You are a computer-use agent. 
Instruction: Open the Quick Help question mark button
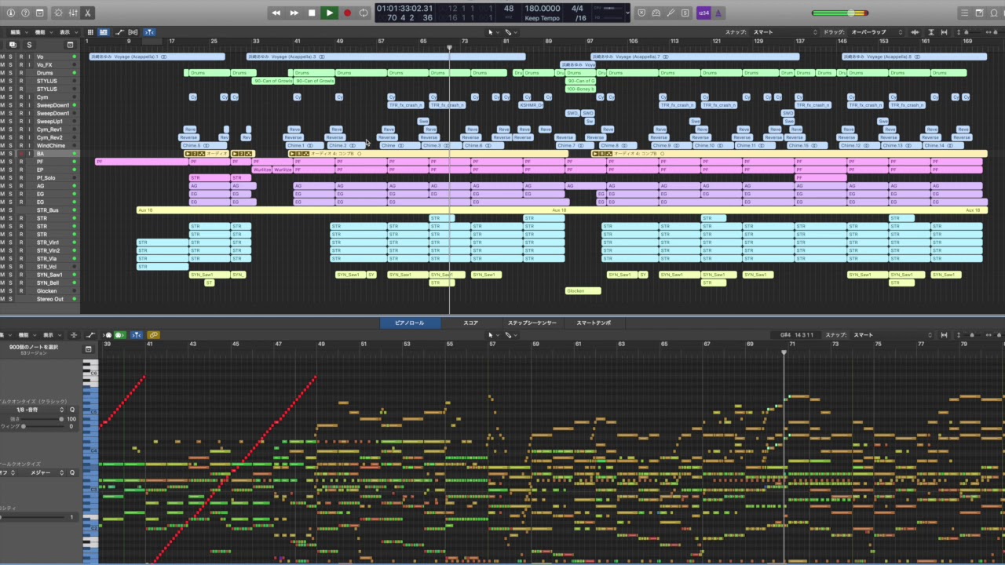(25, 13)
